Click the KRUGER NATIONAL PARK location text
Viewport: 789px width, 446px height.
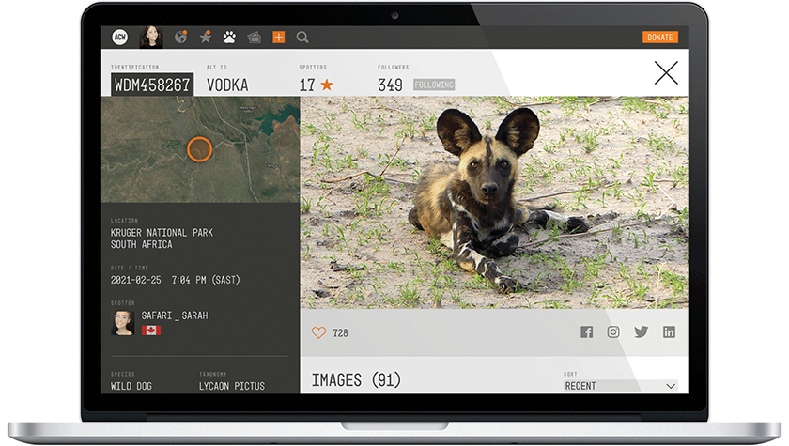coord(162,232)
